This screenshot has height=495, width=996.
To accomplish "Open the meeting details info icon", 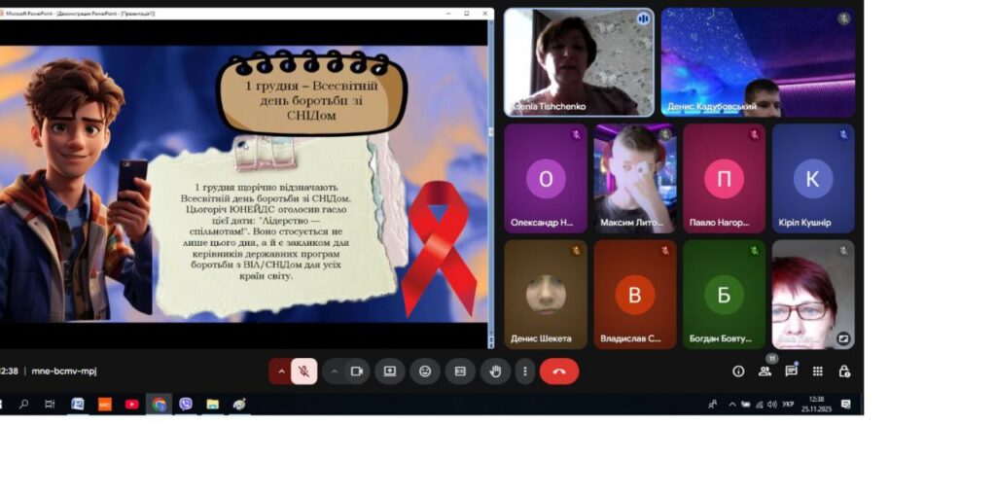I will (738, 371).
